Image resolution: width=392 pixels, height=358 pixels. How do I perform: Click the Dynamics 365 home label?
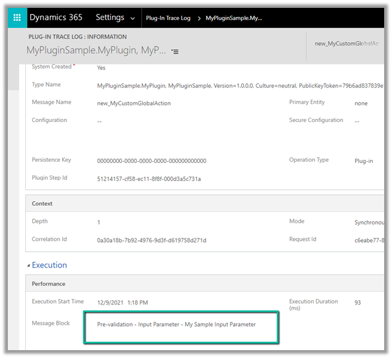[56, 18]
